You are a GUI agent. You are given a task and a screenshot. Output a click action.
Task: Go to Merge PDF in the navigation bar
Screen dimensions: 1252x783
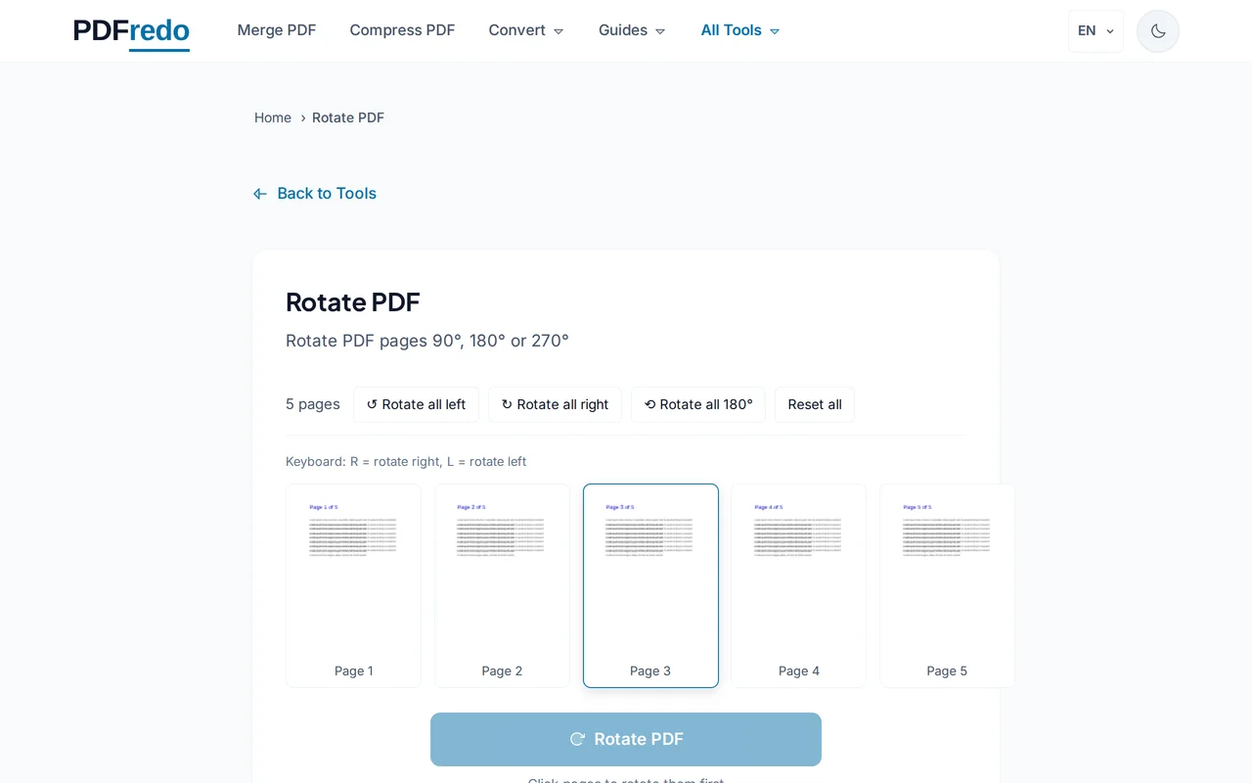pos(277,30)
